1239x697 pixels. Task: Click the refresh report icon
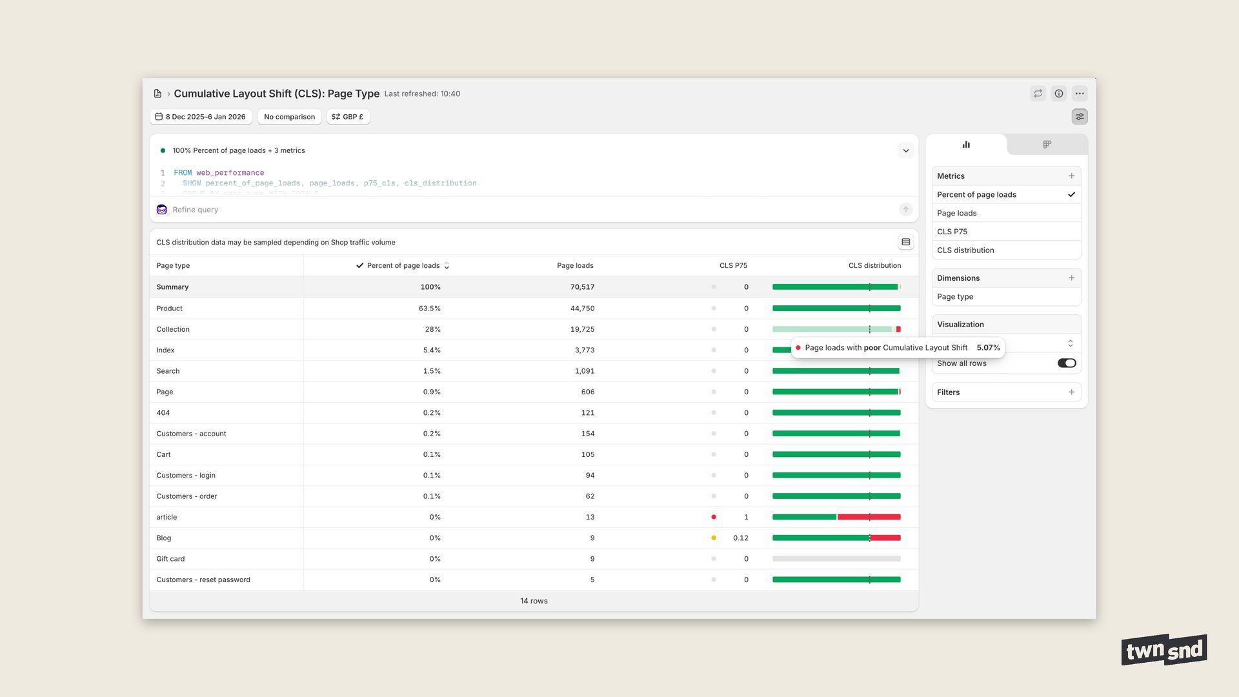coord(1038,94)
